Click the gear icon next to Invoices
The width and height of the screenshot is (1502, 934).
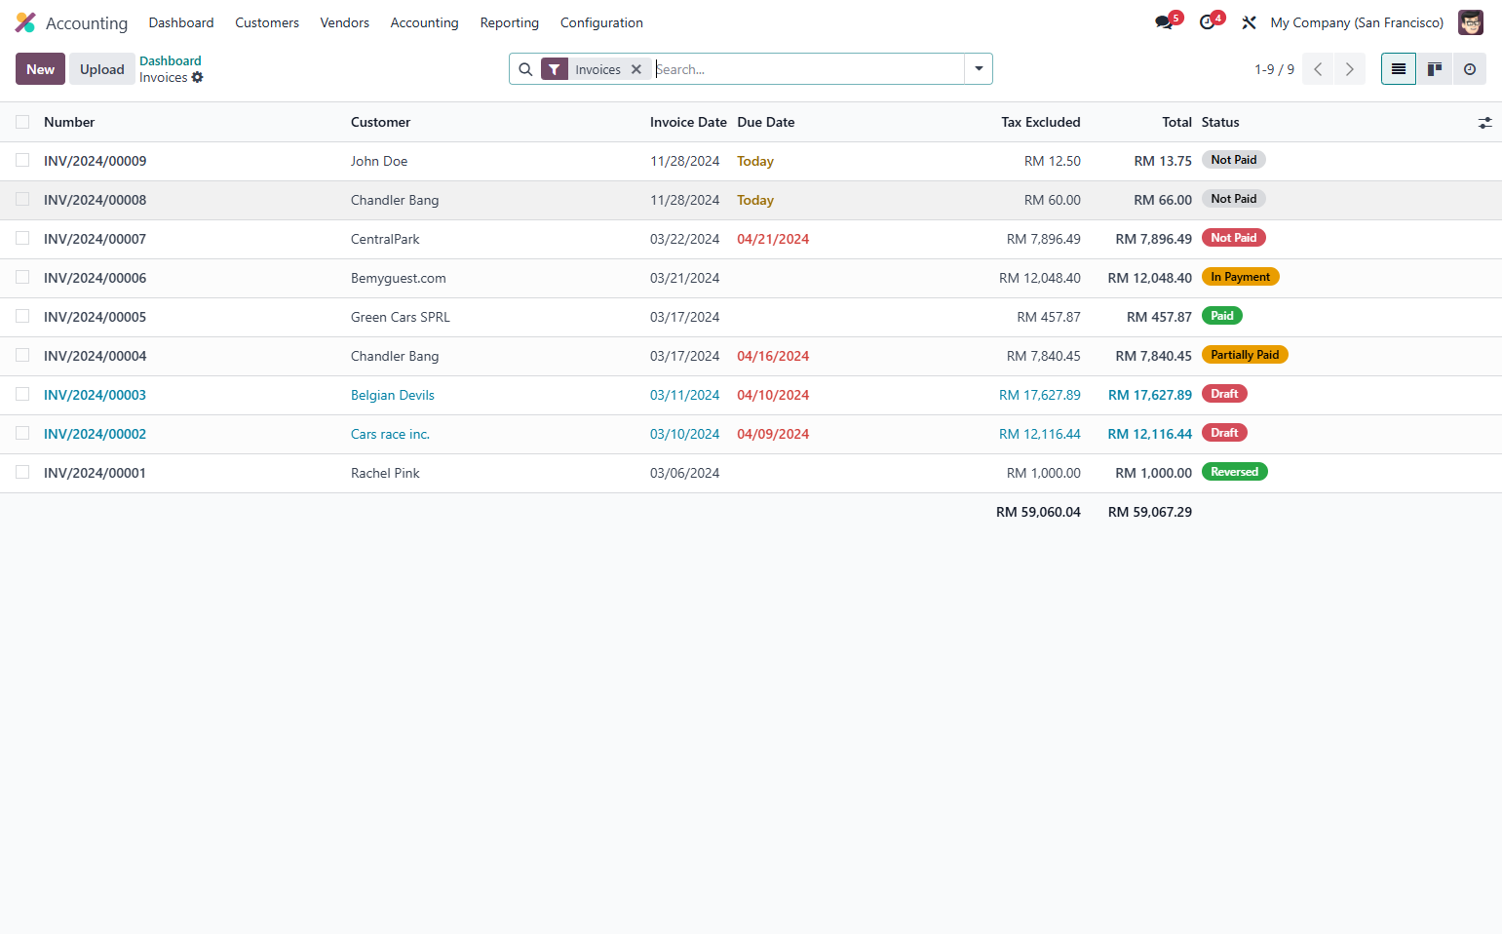197,78
